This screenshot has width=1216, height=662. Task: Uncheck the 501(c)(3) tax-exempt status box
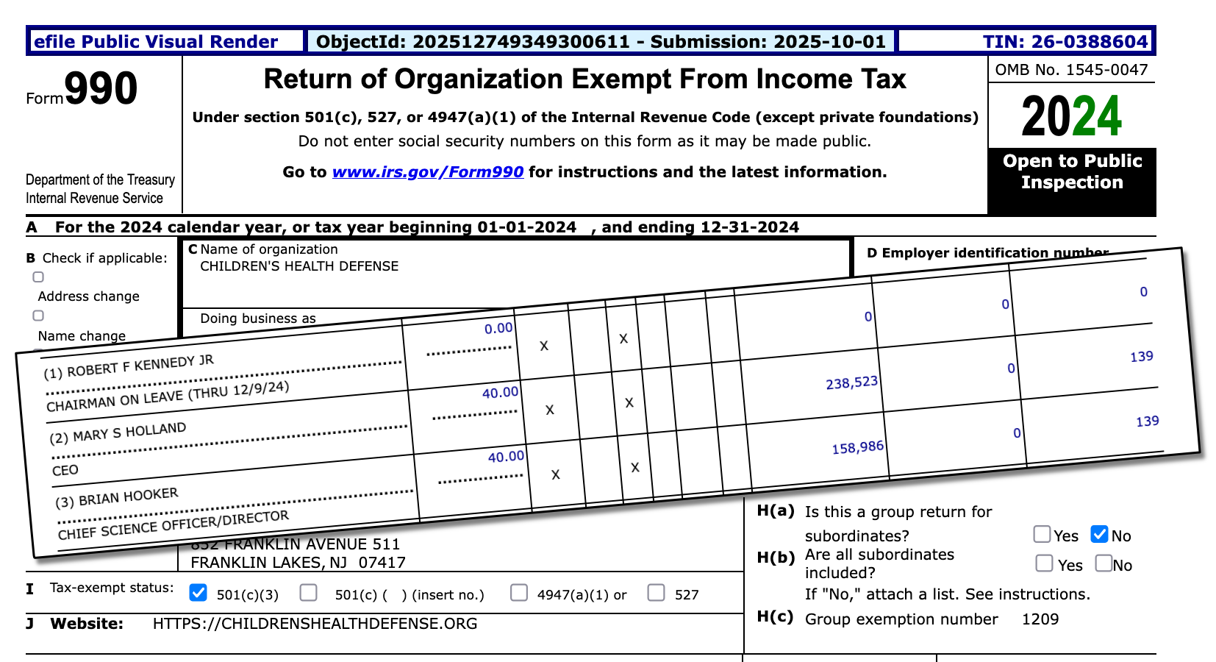pos(198,593)
